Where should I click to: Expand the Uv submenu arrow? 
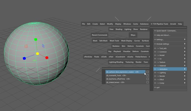(x=185, y=59)
